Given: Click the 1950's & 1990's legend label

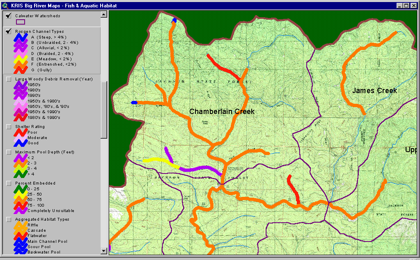Looking at the screenshot, I should coord(44,112).
